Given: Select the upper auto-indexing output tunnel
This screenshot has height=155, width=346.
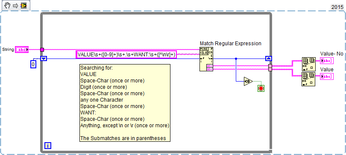Looking at the screenshot, I should (270, 66).
